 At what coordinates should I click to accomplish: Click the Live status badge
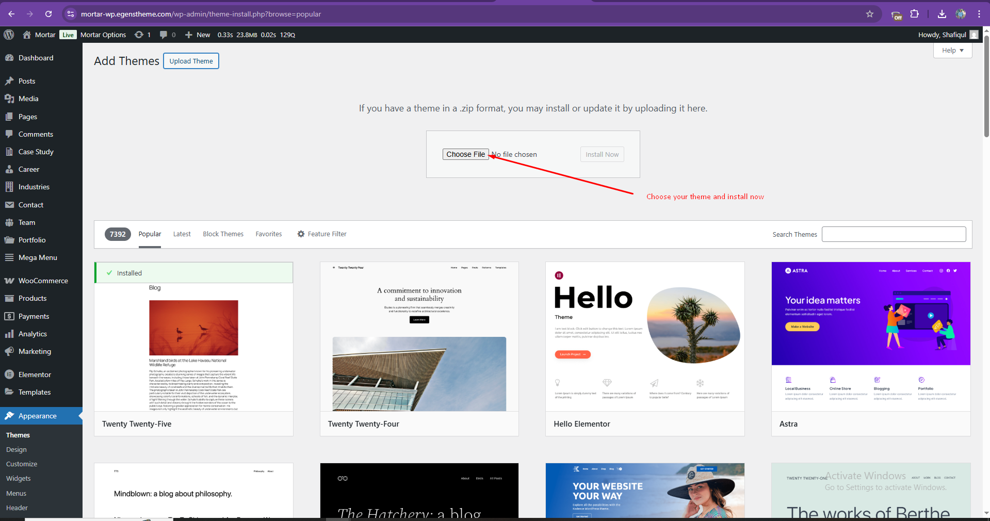pos(68,35)
